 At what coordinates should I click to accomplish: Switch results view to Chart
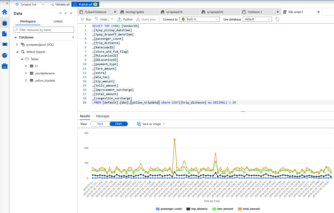coord(119,124)
